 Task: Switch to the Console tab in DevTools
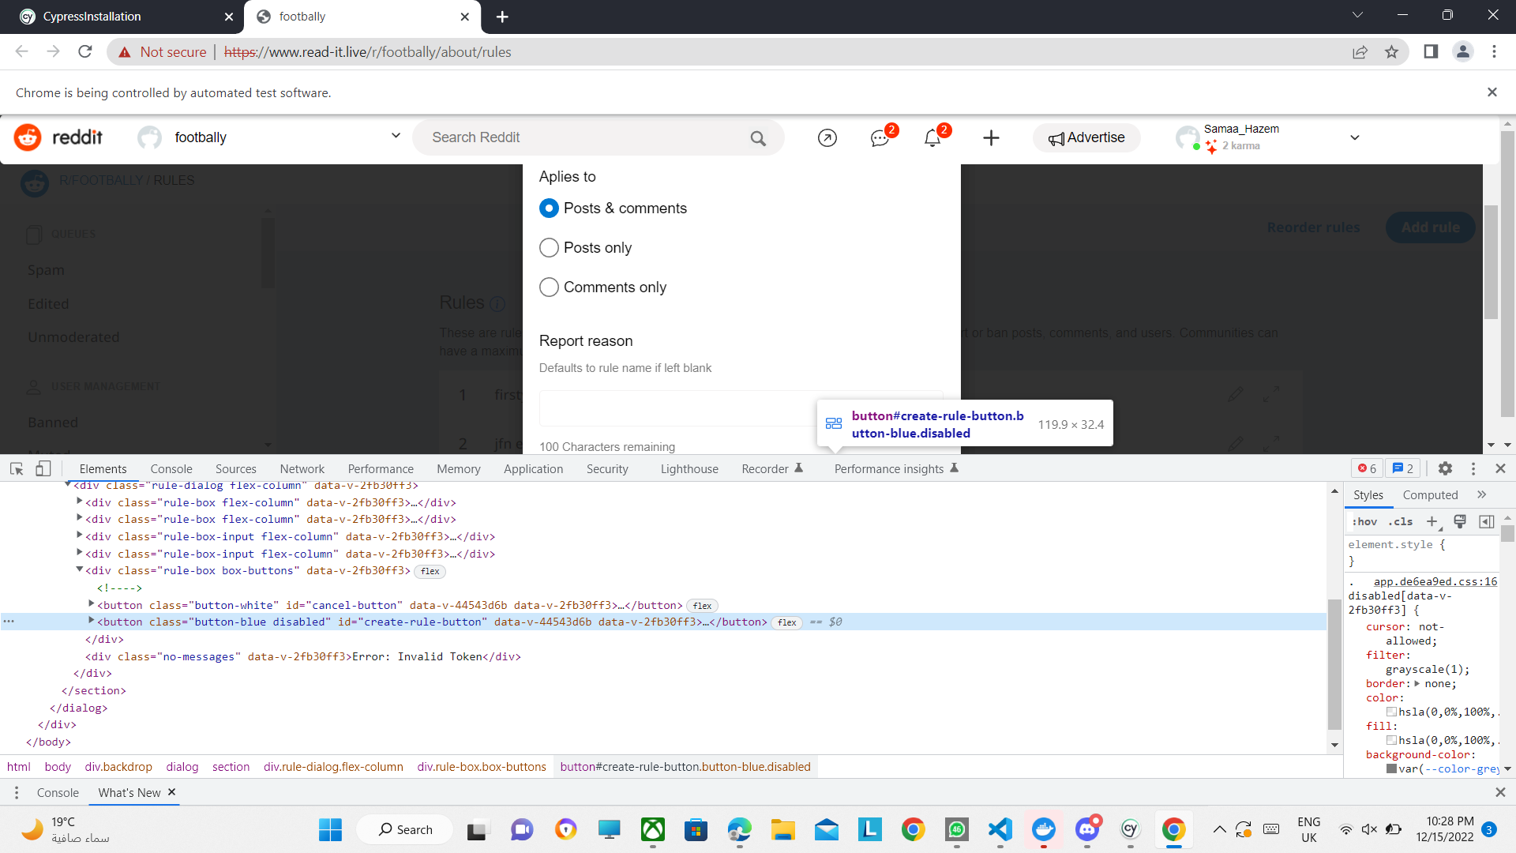click(x=171, y=468)
